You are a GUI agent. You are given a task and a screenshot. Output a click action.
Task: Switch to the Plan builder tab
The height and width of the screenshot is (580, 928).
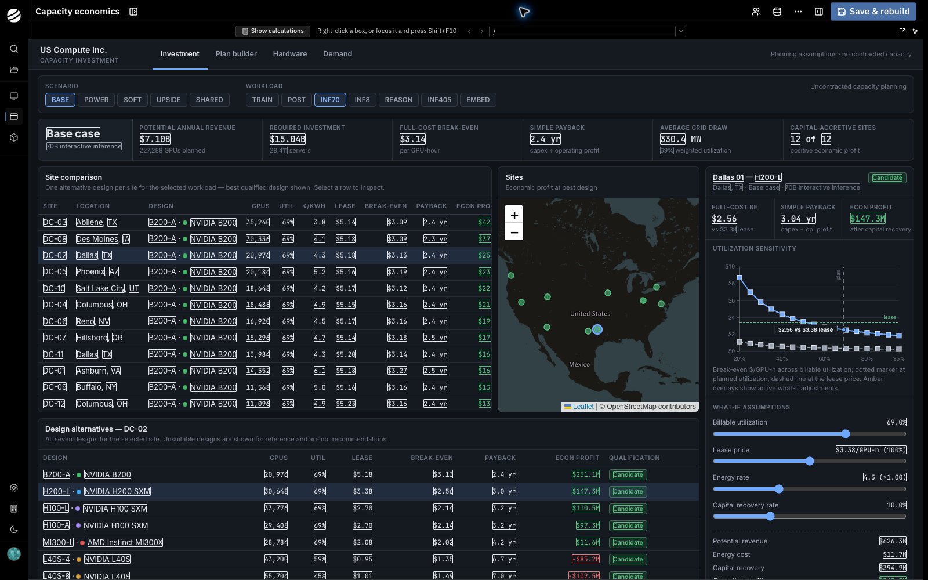click(236, 54)
